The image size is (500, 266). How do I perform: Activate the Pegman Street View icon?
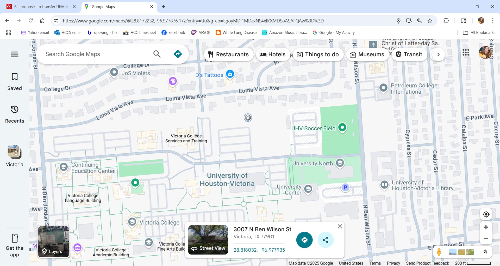439,252
